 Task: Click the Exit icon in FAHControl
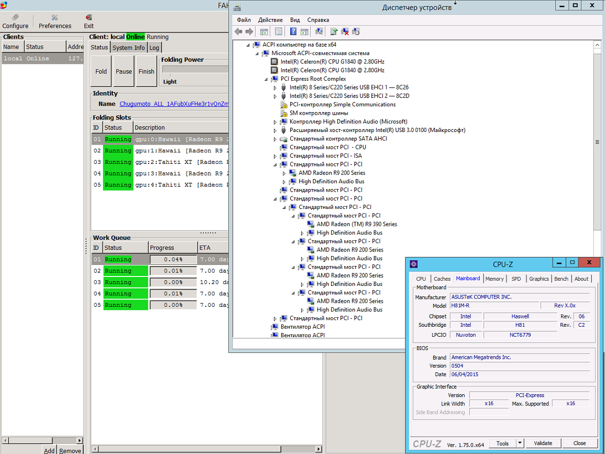[89, 21]
